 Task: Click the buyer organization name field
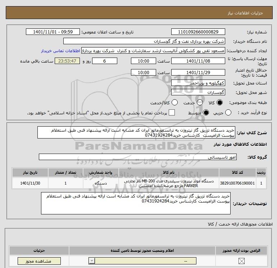pos(144,41)
